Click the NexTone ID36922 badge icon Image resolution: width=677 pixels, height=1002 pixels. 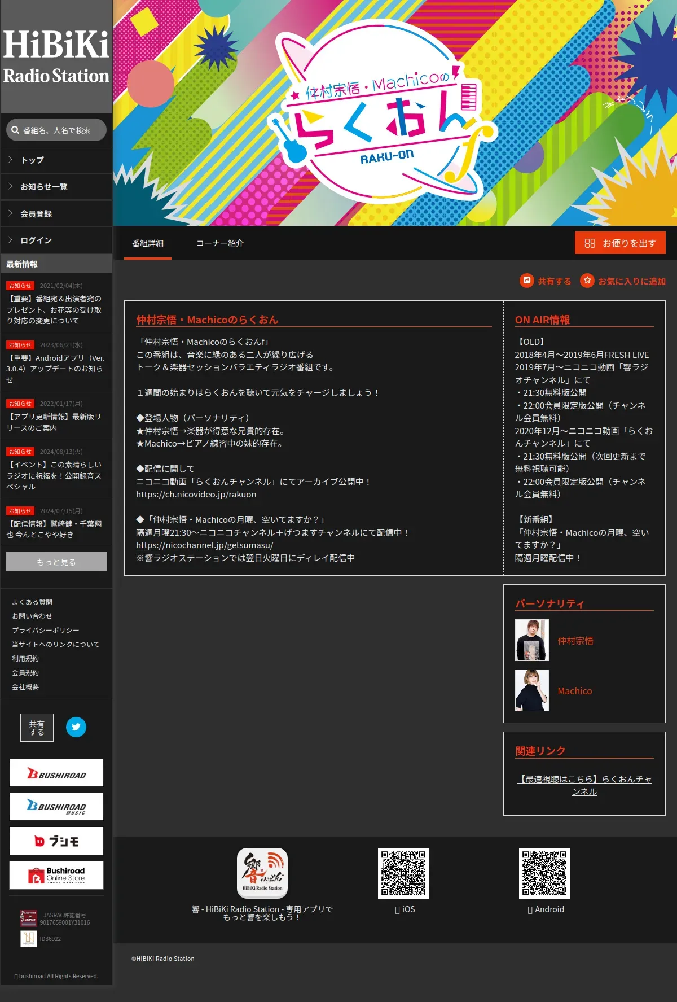[29, 939]
